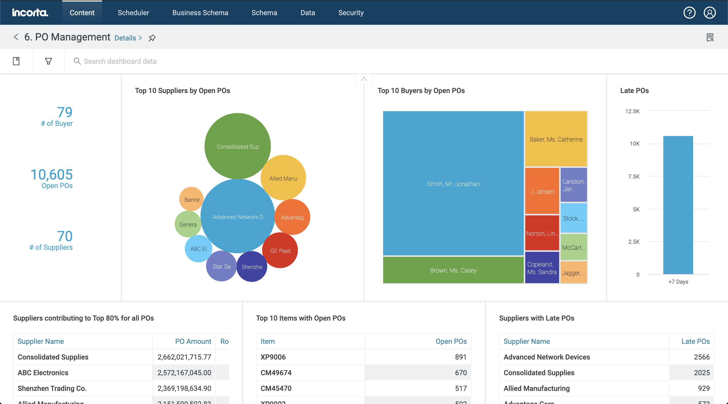Switch to the Scheduler tab
The image size is (728, 404).
[x=133, y=13]
